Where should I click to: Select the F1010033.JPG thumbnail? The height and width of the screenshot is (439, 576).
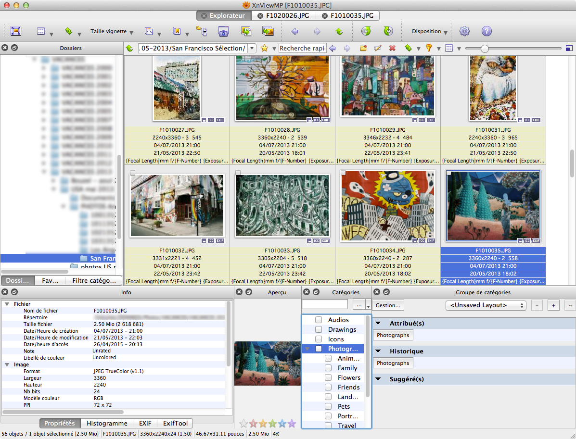point(282,205)
